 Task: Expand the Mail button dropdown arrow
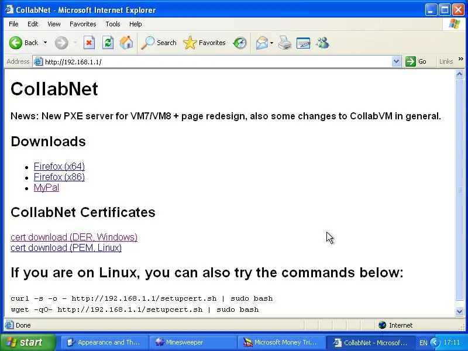point(271,43)
